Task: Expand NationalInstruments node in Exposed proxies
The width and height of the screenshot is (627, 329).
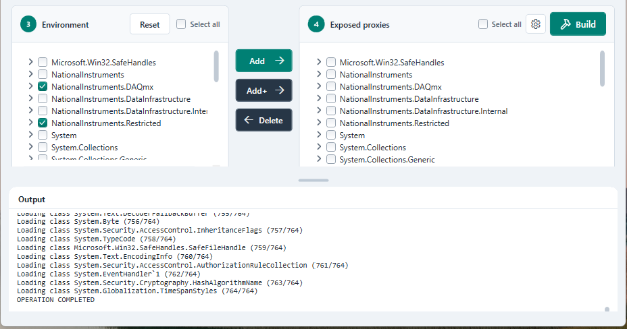Action: pyautogui.click(x=319, y=73)
